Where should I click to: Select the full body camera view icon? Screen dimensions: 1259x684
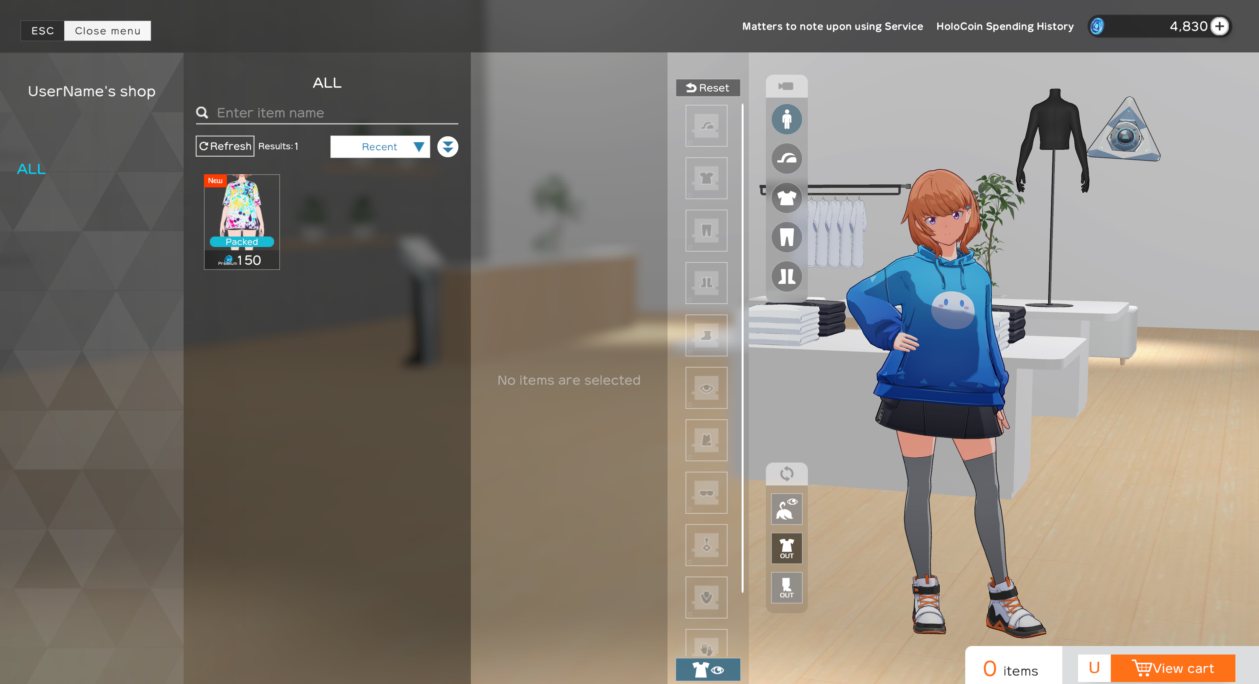(x=787, y=119)
